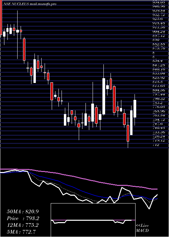This screenshot has height=237, width=169.
Task: Select the '12MA : 775.2' value
Action: click(x=23, y=225)
